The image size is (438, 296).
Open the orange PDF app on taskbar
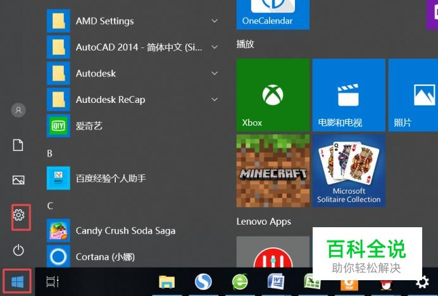click(x=349, y=285)
